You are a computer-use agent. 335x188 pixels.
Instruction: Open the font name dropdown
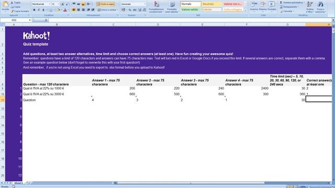click(x=50, y=4)
